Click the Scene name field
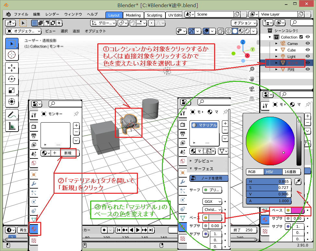The image size is (316, 251). click(214, 14)
